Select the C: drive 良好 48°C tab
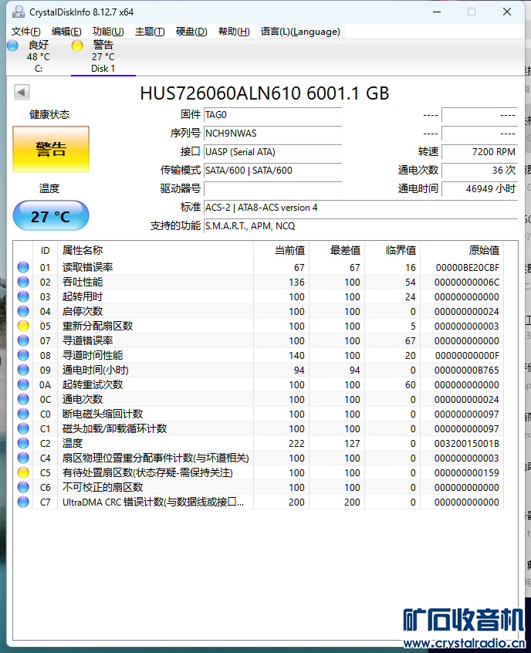 point(39,56)
